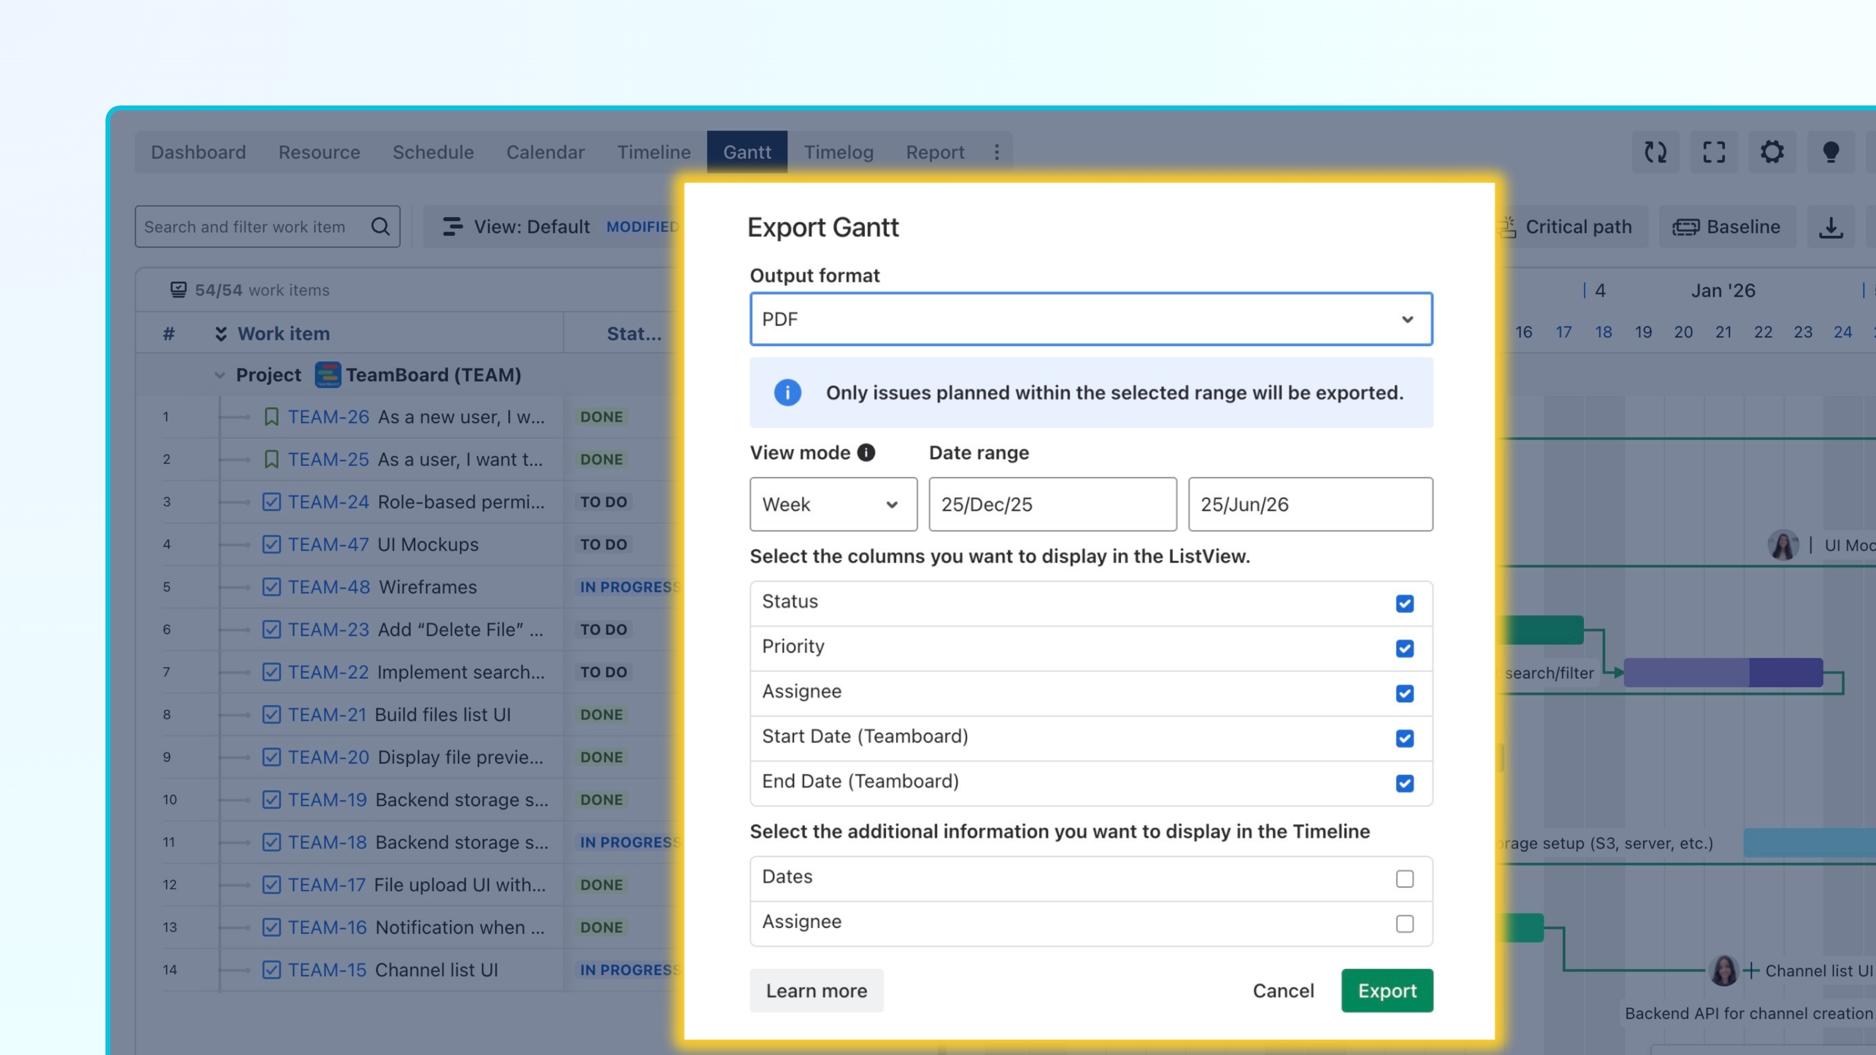Click the Learn more button
The image size is (1876, 1055).
click(x=816, y=990)
